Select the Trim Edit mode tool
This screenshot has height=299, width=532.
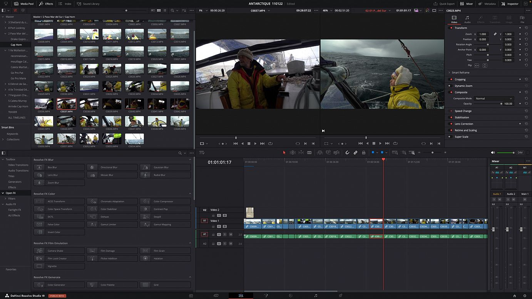292,153
